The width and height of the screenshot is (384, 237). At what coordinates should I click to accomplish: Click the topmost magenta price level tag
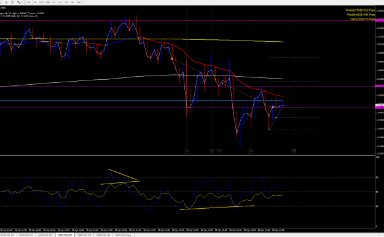(380, 20)
